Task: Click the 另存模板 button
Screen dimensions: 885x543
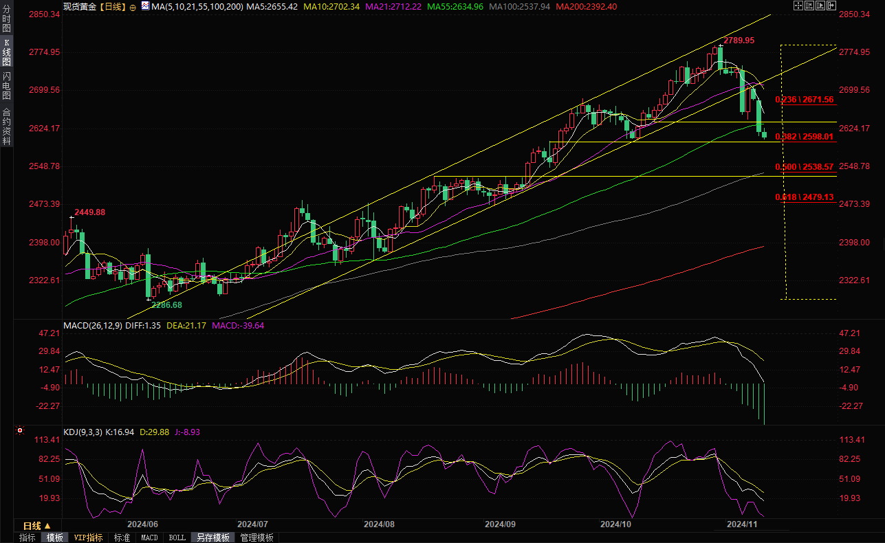Action: (212, 538)
